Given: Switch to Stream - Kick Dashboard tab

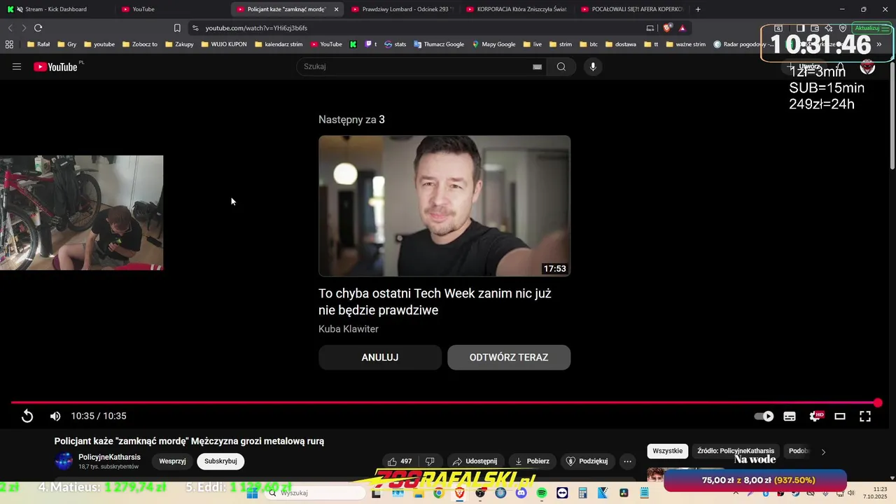Looking at the screenshot, I should pyautogui.click(x=56, y=9).
